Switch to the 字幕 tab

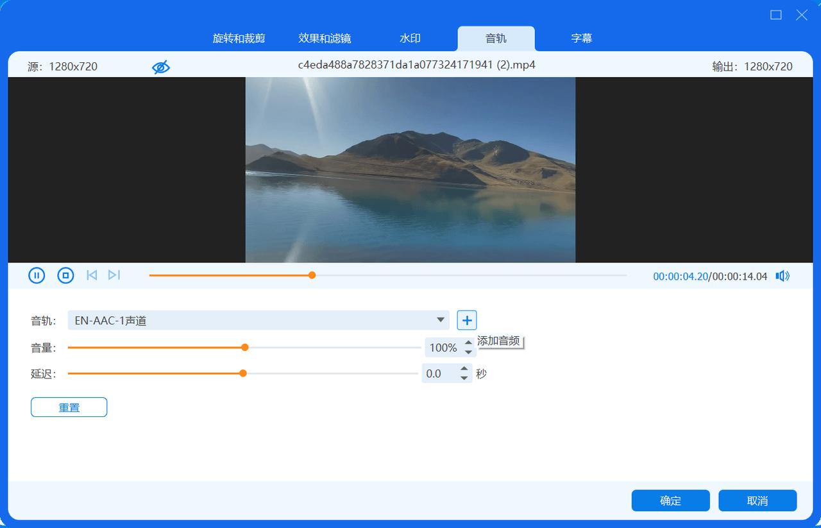click(x=580, y=38)
